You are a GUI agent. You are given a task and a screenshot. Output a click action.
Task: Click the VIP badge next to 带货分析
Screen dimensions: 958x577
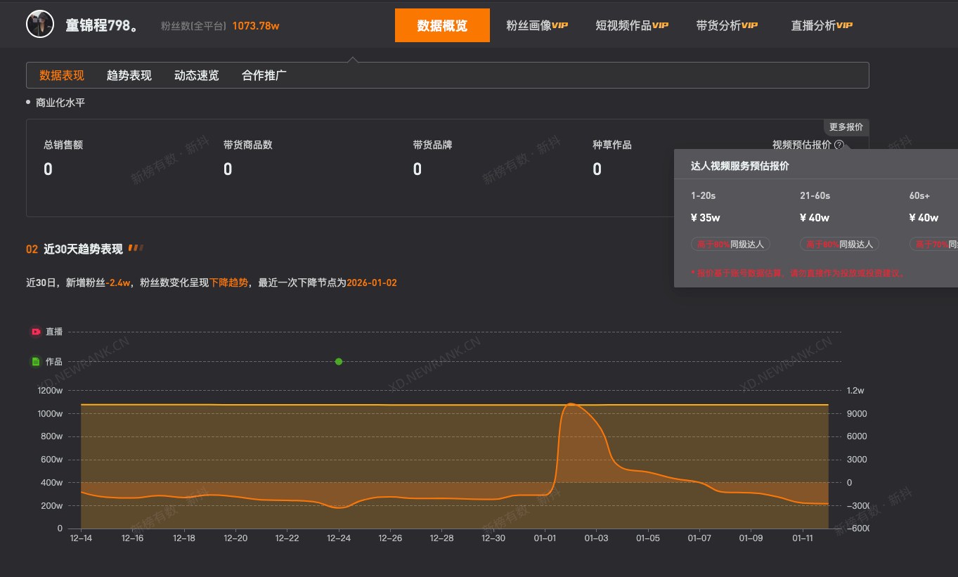point(750,24)
